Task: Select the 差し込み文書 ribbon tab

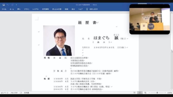Action: pyautogui.click(x=57, y=9)
